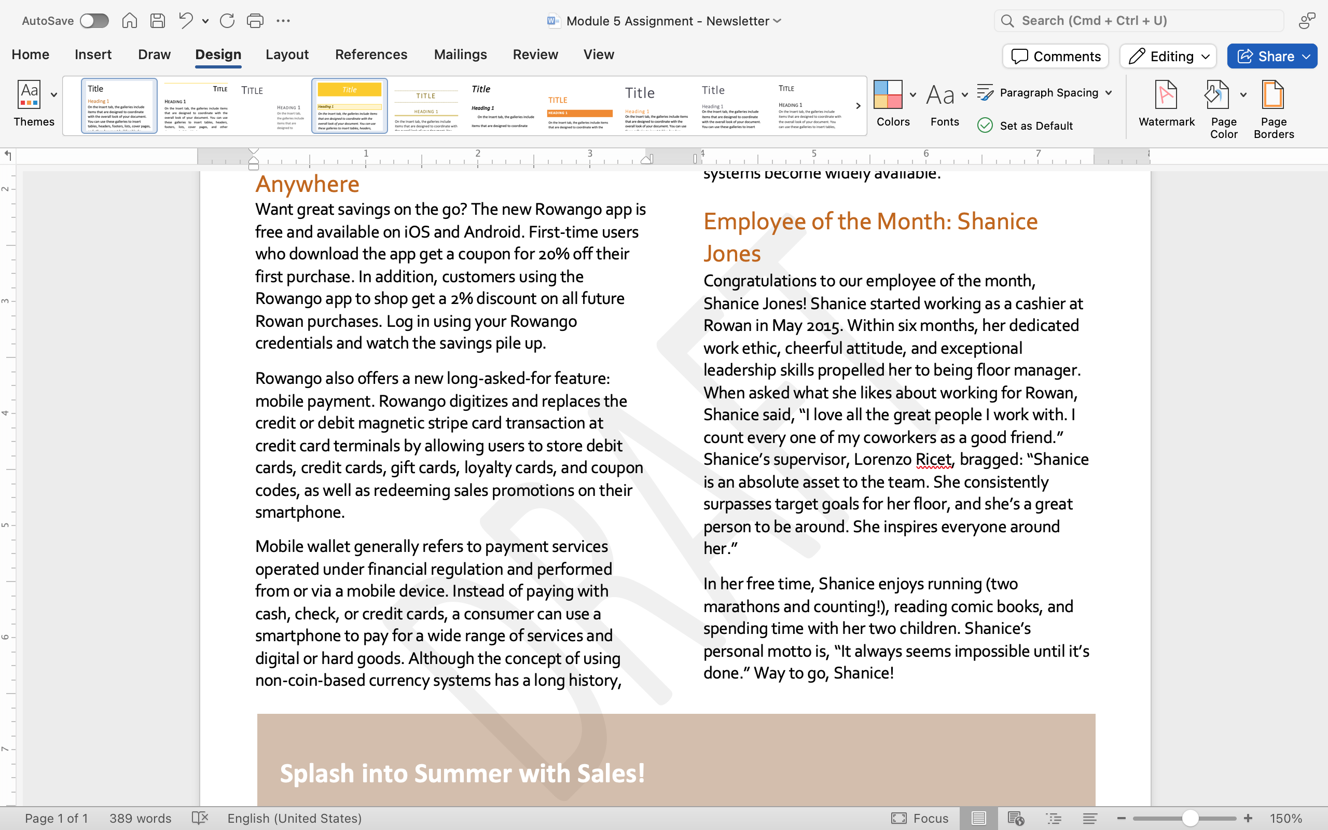Switch to Outline view icon
The height and width of the screenshot is (830, 1328).
coord(1054,819)
